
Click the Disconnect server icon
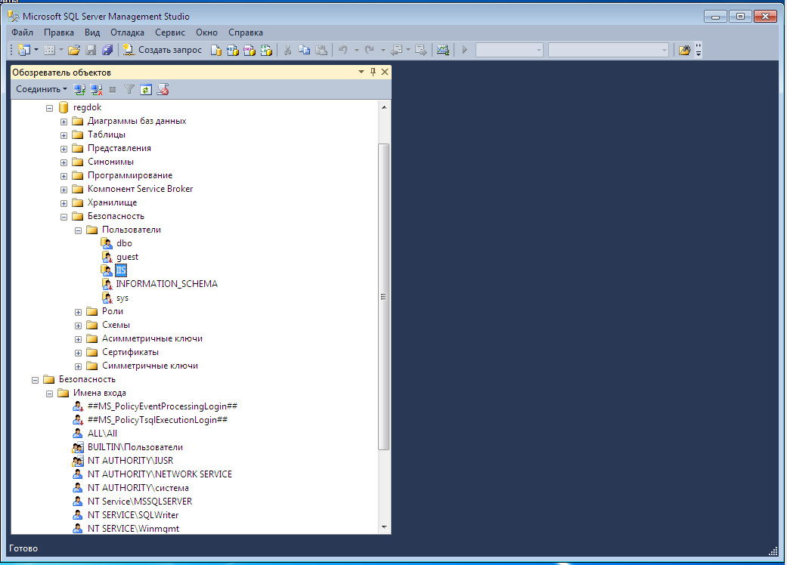[96, 90]
